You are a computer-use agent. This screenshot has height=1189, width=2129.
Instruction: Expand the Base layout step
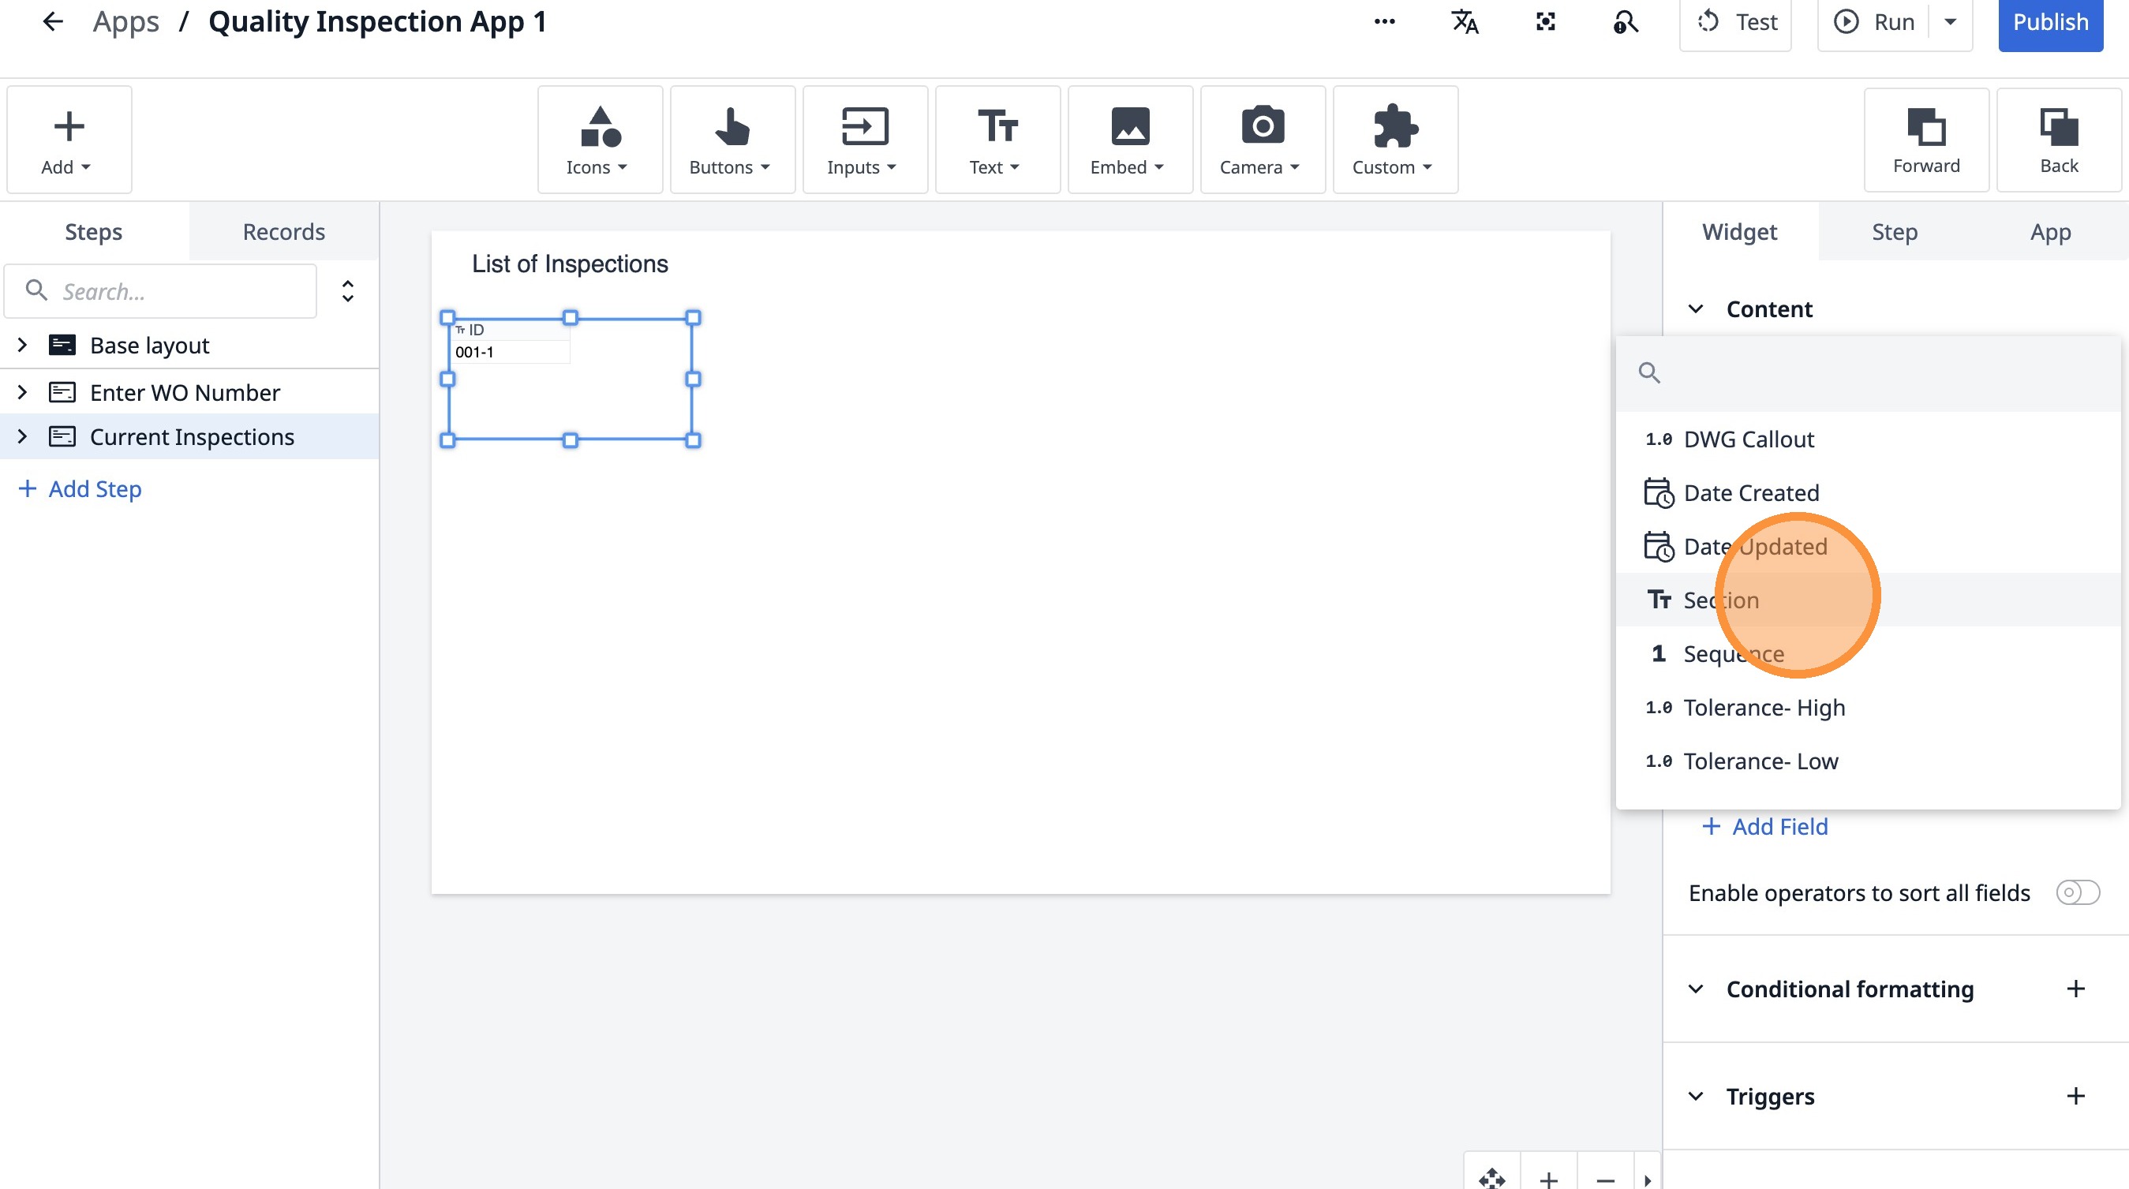coord(23,346)
